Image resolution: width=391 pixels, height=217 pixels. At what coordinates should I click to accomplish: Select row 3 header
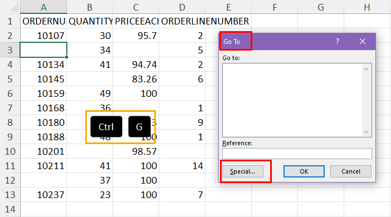coord(10,50)
